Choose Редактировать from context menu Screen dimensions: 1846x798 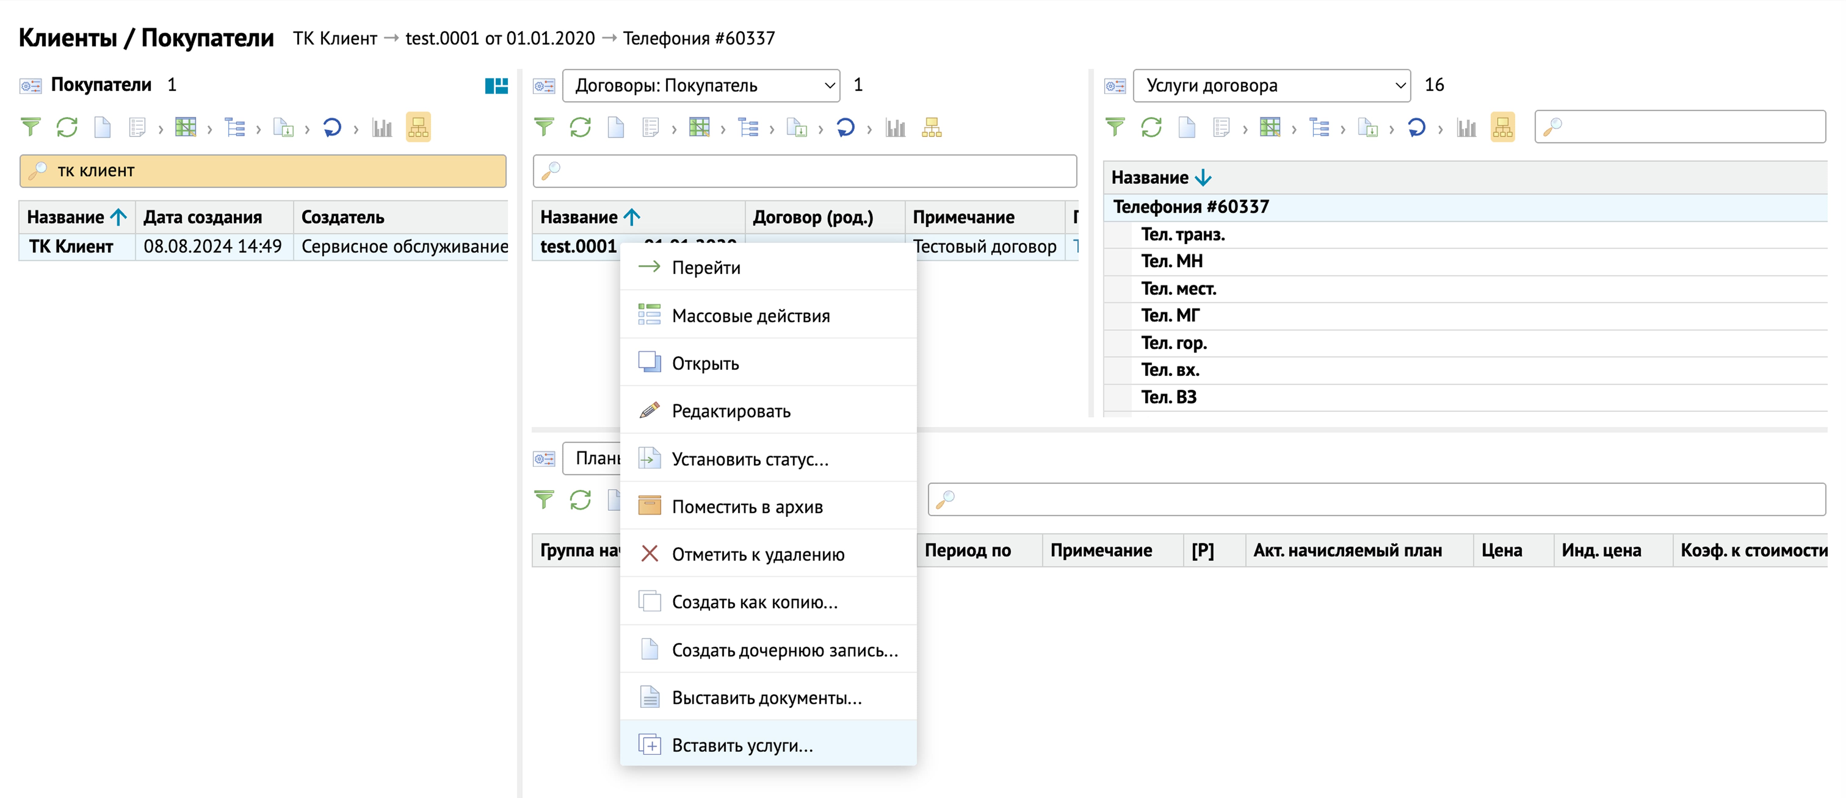click(x=768, y=411)
